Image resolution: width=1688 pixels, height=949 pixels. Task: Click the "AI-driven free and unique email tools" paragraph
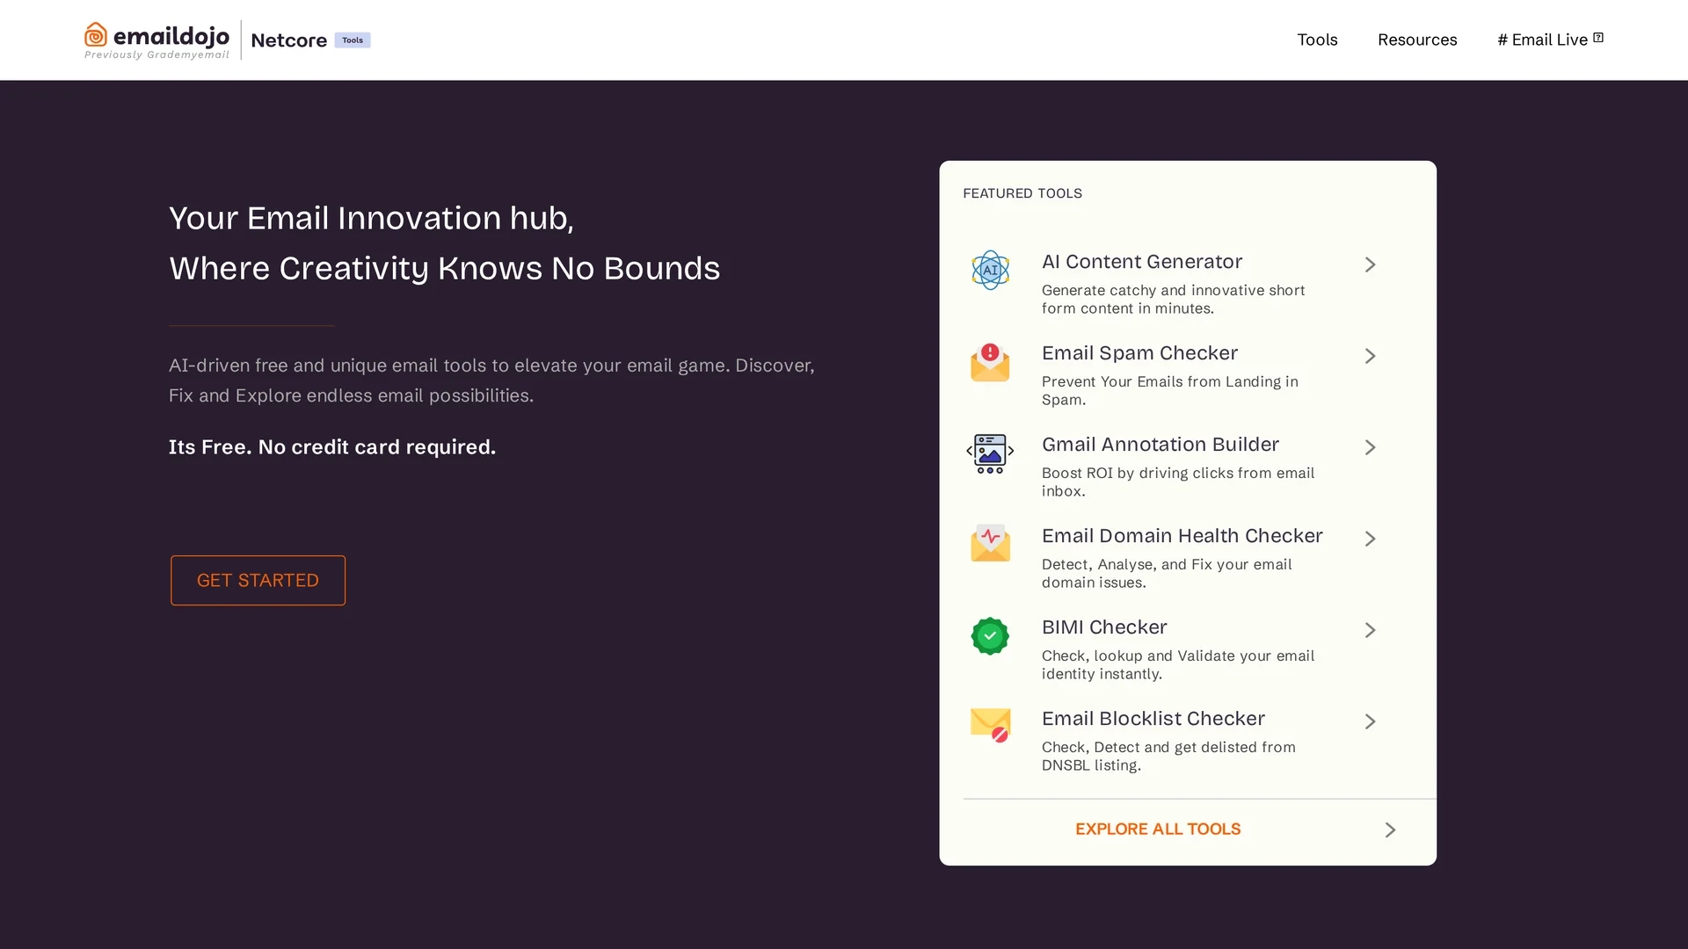click(491, 380)
